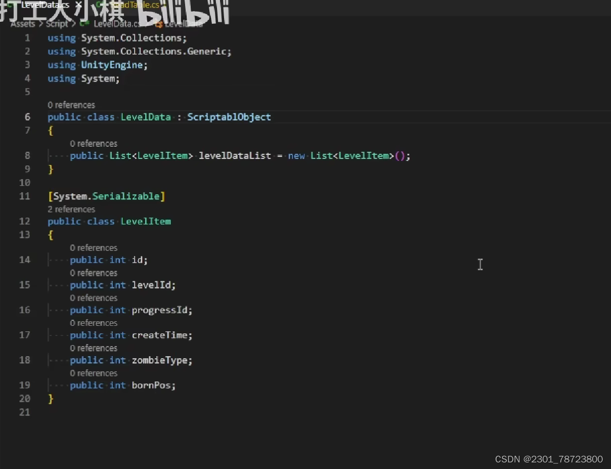This screenshot has width=611, height=469.
Task: Click 0 references above the LevelData class
Action: 71,105
